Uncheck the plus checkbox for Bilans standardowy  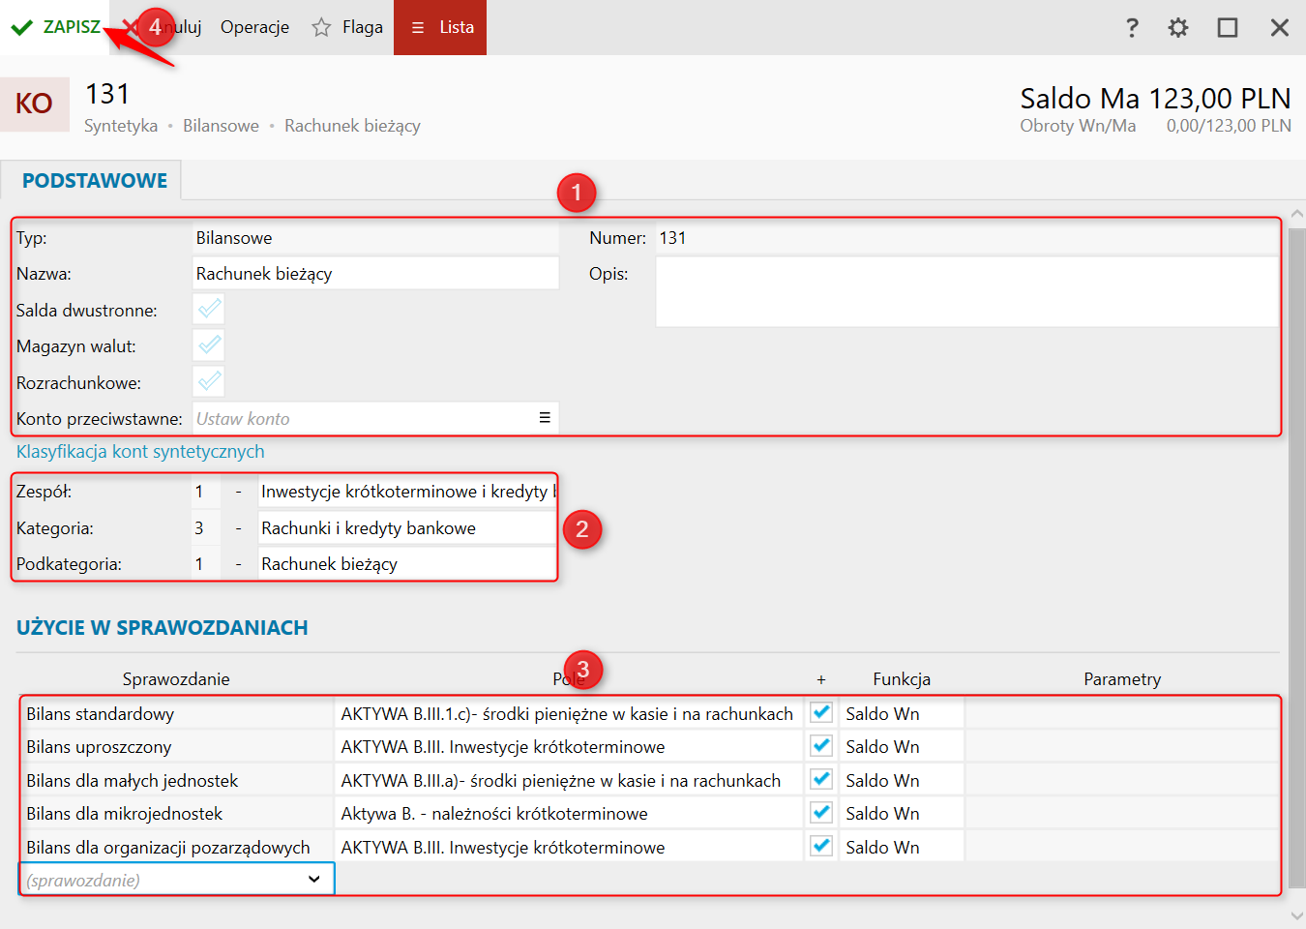click(821, 713)
